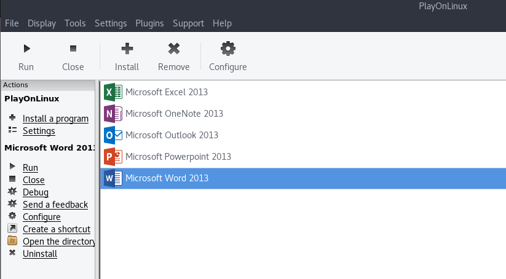Open the Tools menu
The width and height of the screenshot is (506, 279).
click(75, 23)
